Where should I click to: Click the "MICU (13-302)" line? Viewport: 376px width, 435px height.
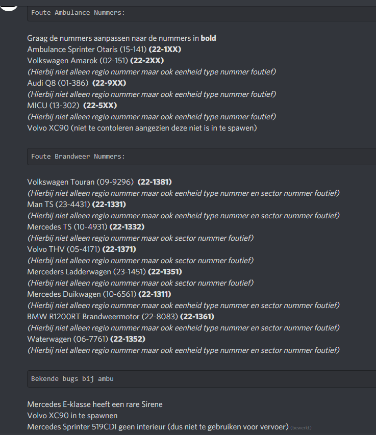point(53,106)
